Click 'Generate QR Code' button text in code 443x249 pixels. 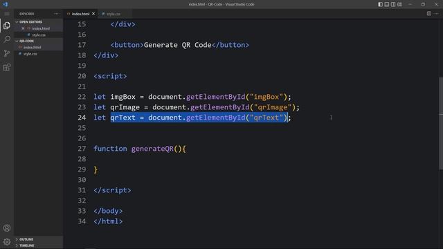[178, 45]
